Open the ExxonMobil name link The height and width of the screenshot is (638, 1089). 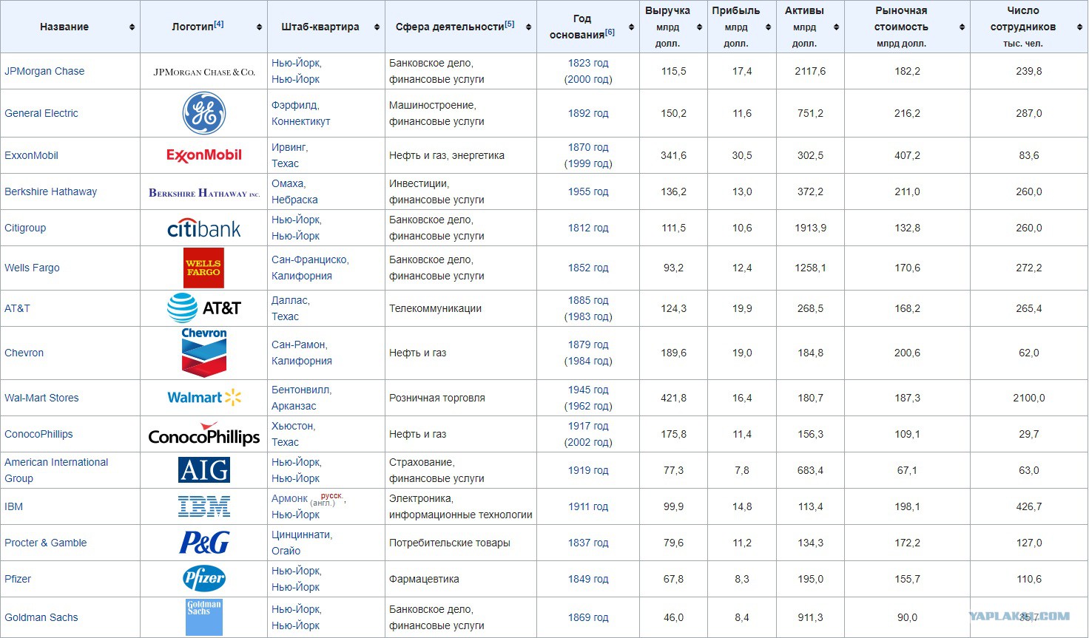(x=31, y=155)
